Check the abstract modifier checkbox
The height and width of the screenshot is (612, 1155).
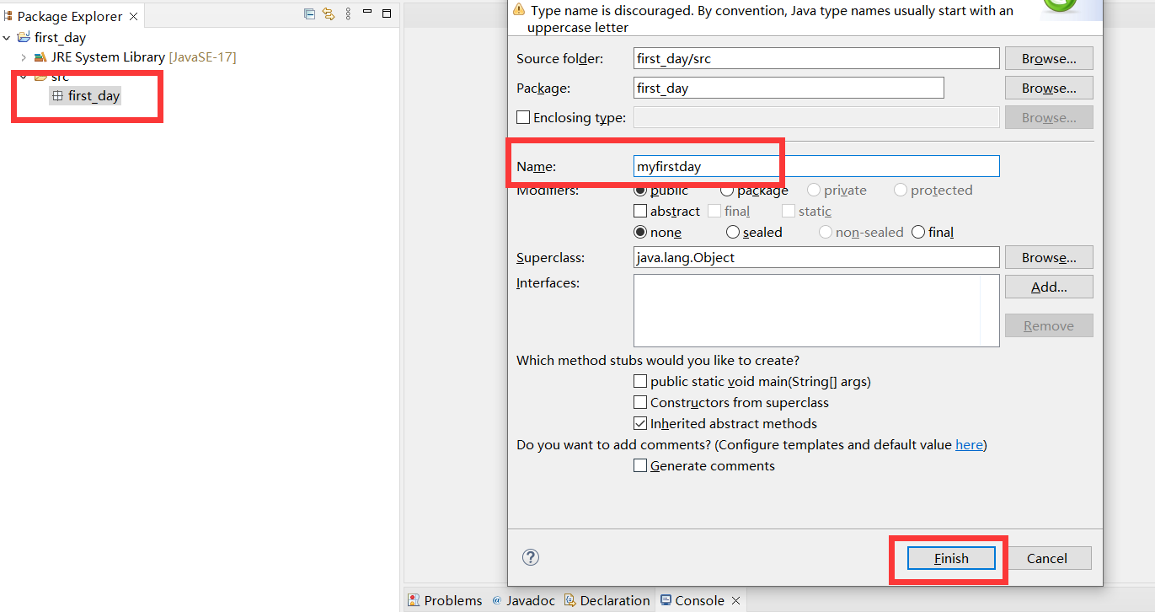[640, 212]
